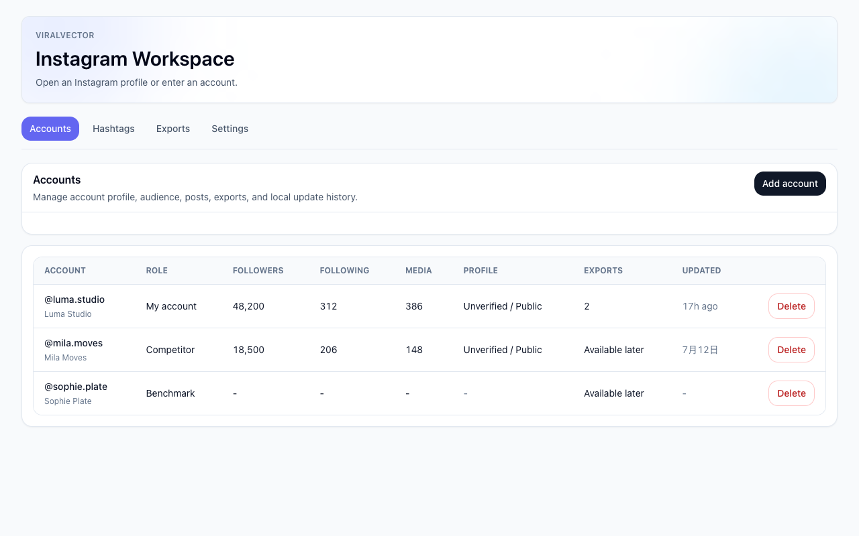Screen dimensions: 859x536
Task: Delete the @luma.studio account
Action: tap(791, 306)
